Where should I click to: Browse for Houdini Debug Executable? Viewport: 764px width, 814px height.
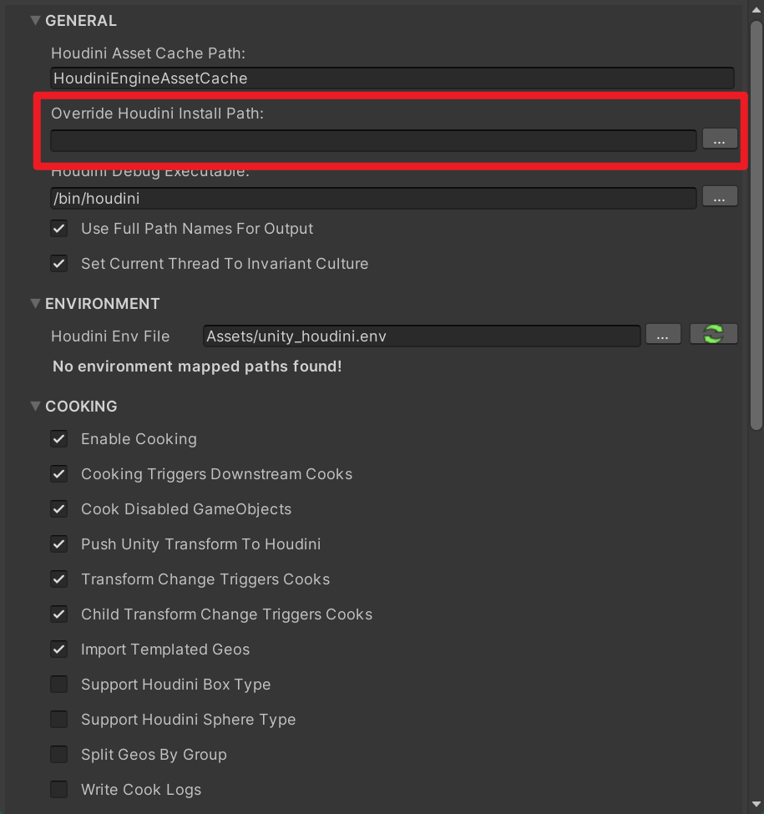point(719,196)
